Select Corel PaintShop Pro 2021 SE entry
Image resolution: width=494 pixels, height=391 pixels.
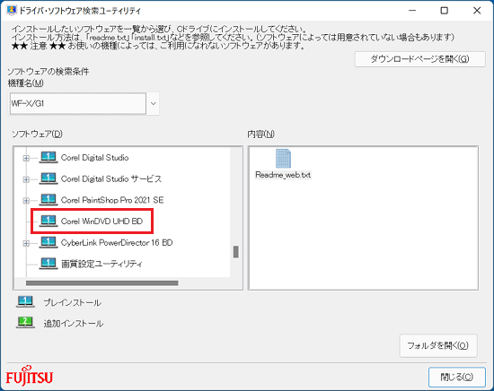112,200
